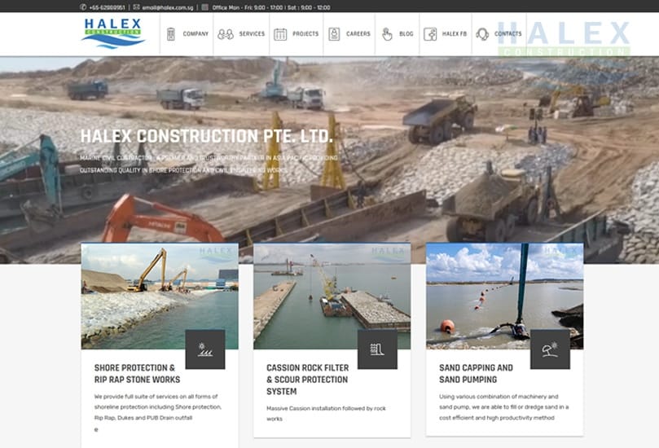Click the Careers badge icon
The width and height of the screenshot is (659, 448).
[x=334, y=34]
